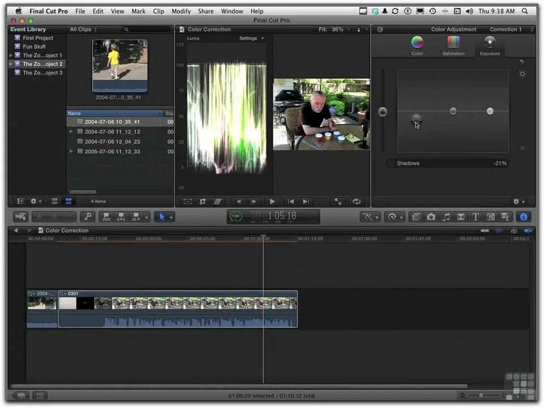
Task: Open the Photos browser camera icon
Action: [x=431, y=217]
